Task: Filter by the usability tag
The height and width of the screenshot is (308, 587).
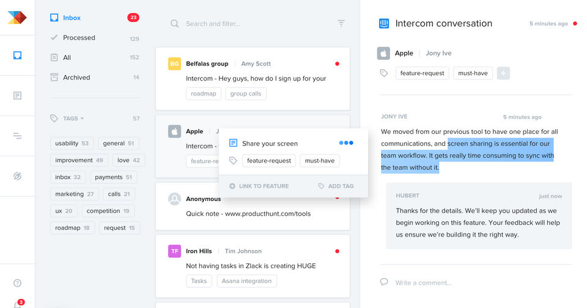Action: pyautogui.click(x=72, y=144)
